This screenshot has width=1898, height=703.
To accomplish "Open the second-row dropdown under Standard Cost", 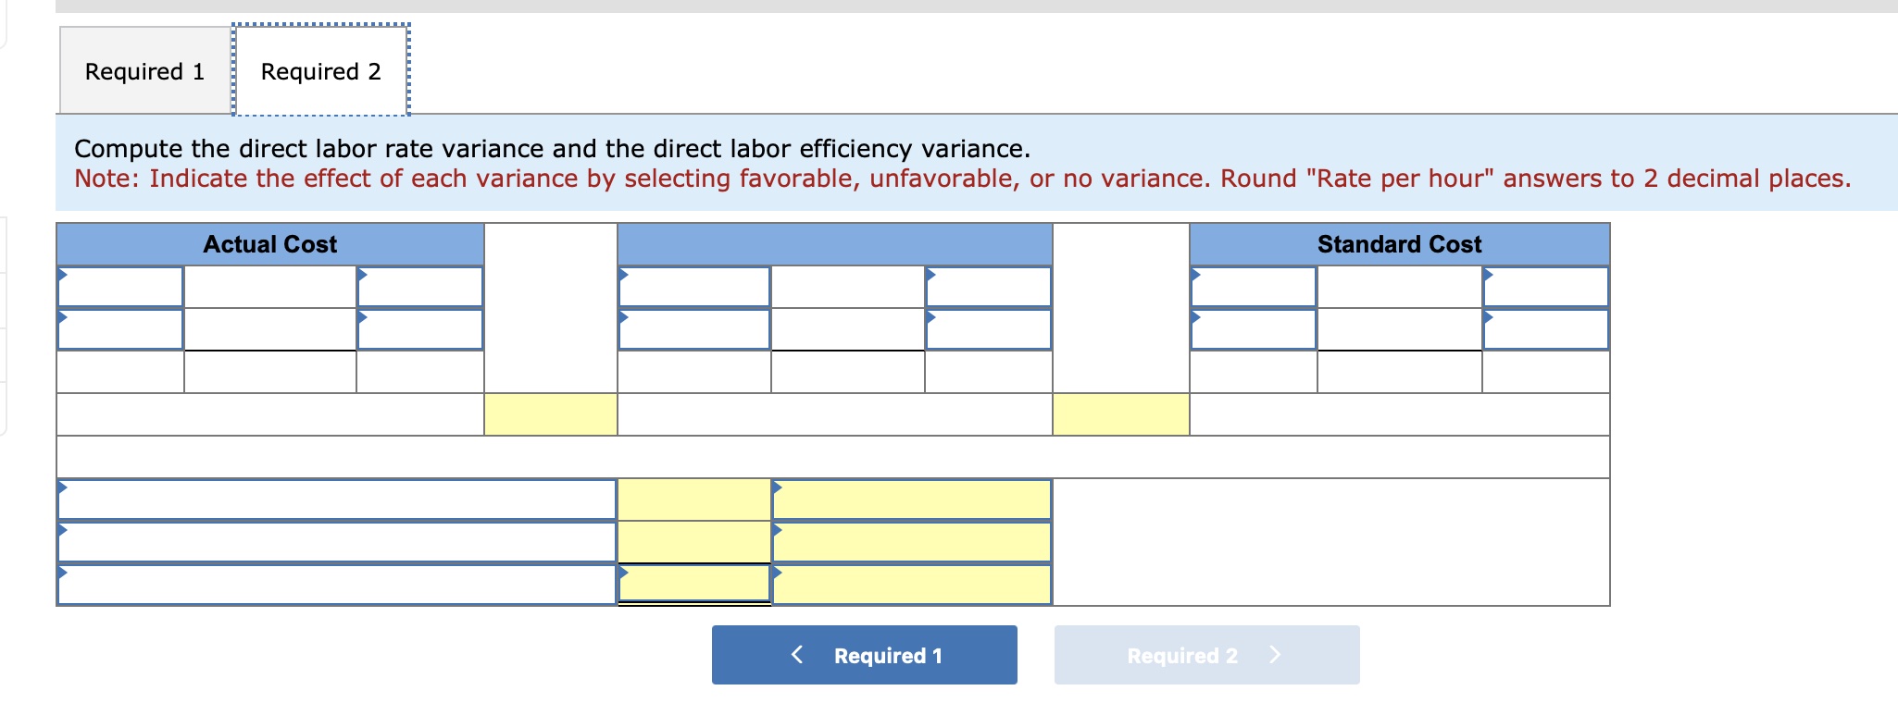I will 1253,328.
